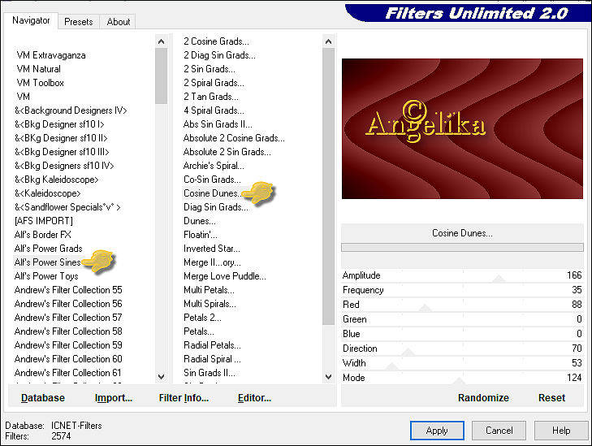This screenshot has width=592, height=446.
Task: Choose Merge Love Puddle filter
Action: click(x=225, y=276)
